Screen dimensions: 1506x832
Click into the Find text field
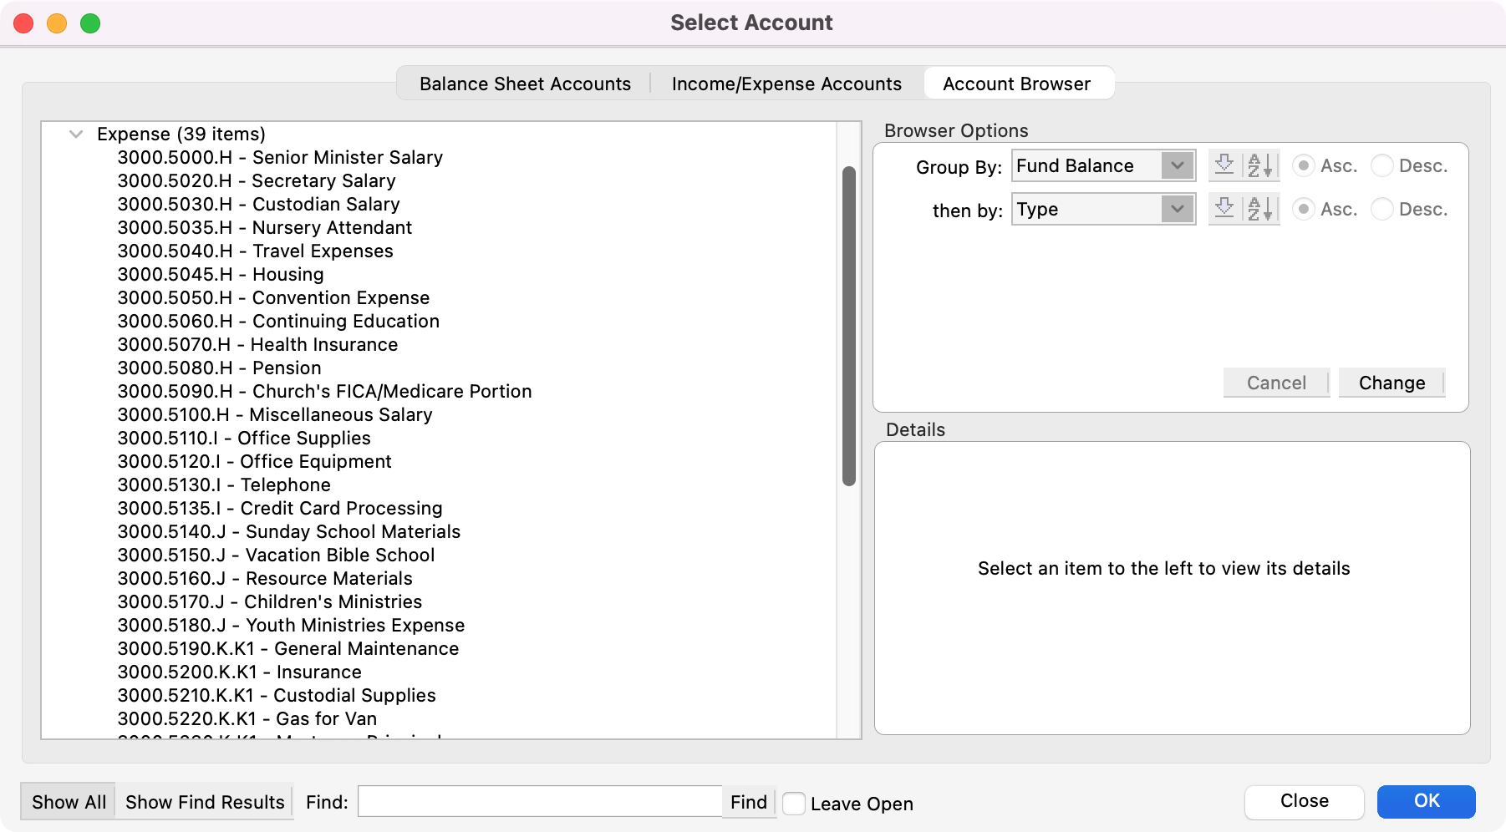click(x=539, y=802)
